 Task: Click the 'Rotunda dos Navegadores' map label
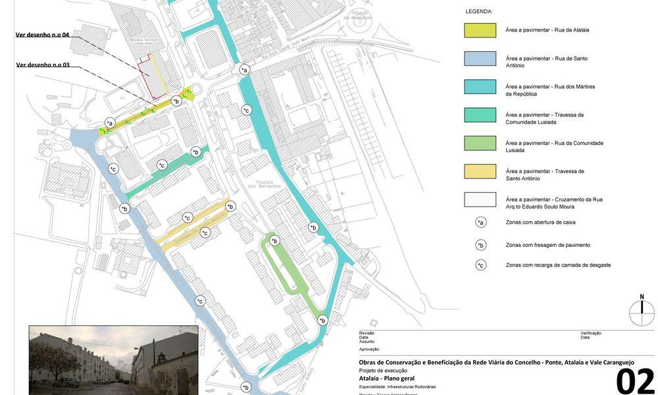click(358, 16)
